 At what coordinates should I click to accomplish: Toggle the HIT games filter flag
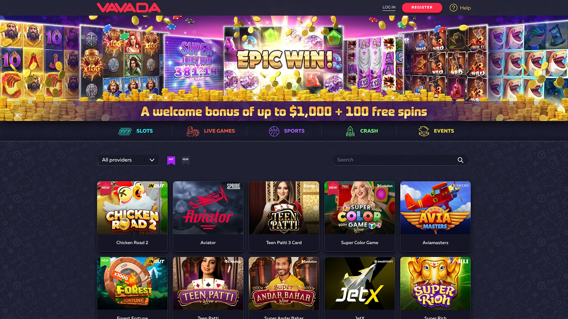[x=171, y=160]
